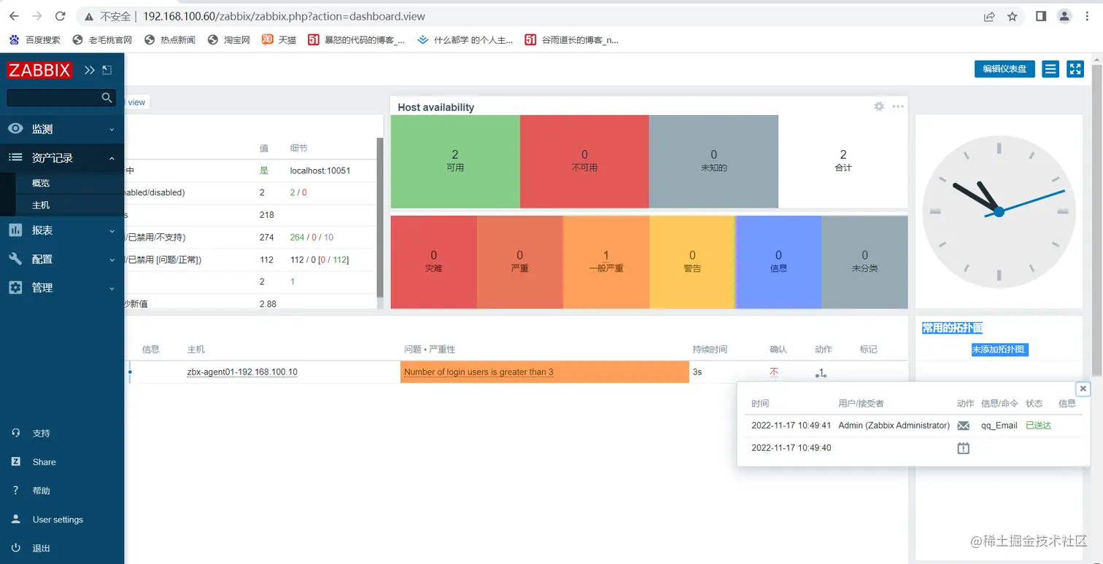Click the red 不 acknowledge link
The height and width of the screenshot is (564, 1103).
(x=774, y=372)
